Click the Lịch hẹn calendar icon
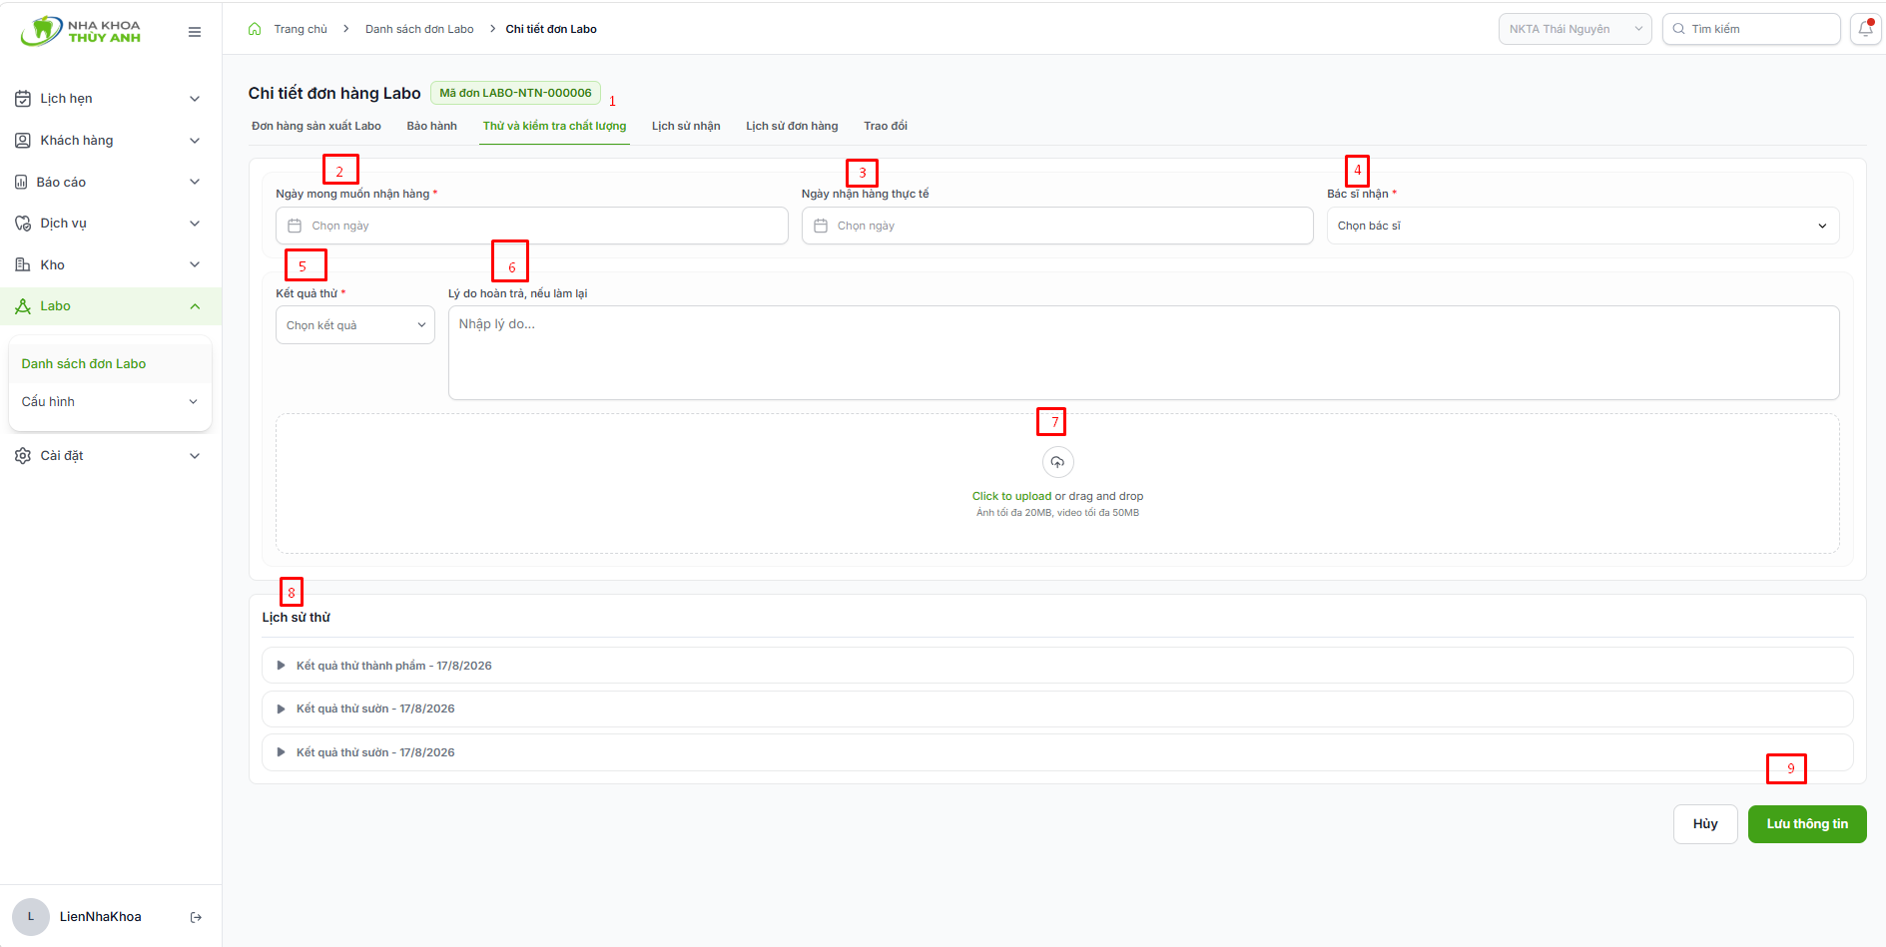The height and width of the screenshot is (947, 1886). (x=23, y=99)
